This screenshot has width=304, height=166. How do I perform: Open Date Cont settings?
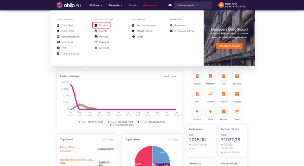coord(65,25)
